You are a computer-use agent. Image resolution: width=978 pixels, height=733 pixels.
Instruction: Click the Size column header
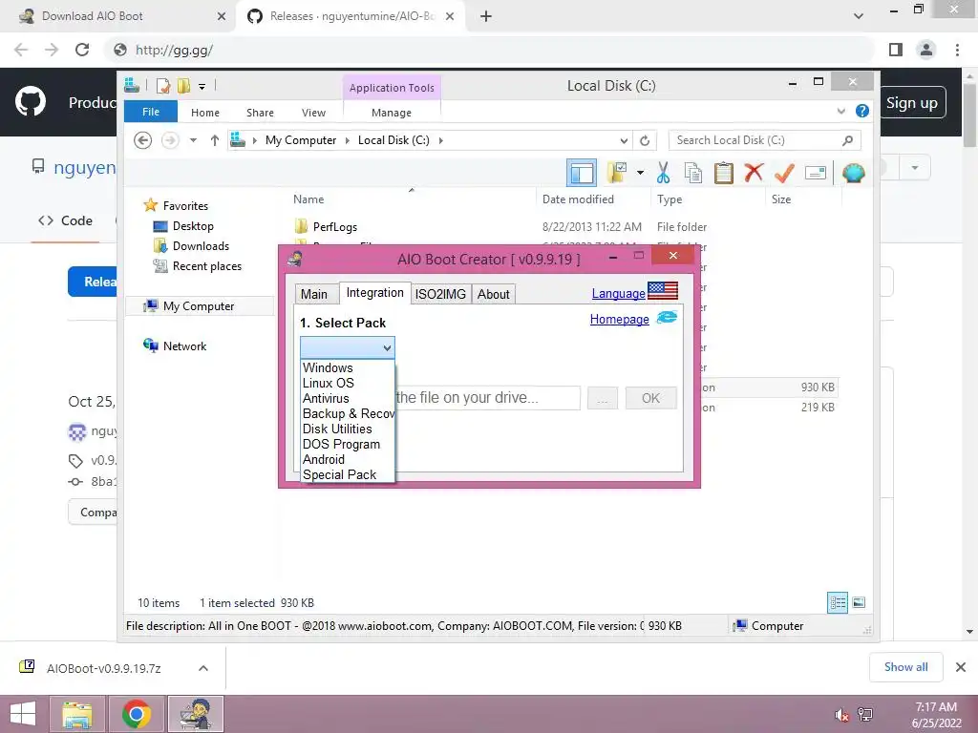[781, 199]
